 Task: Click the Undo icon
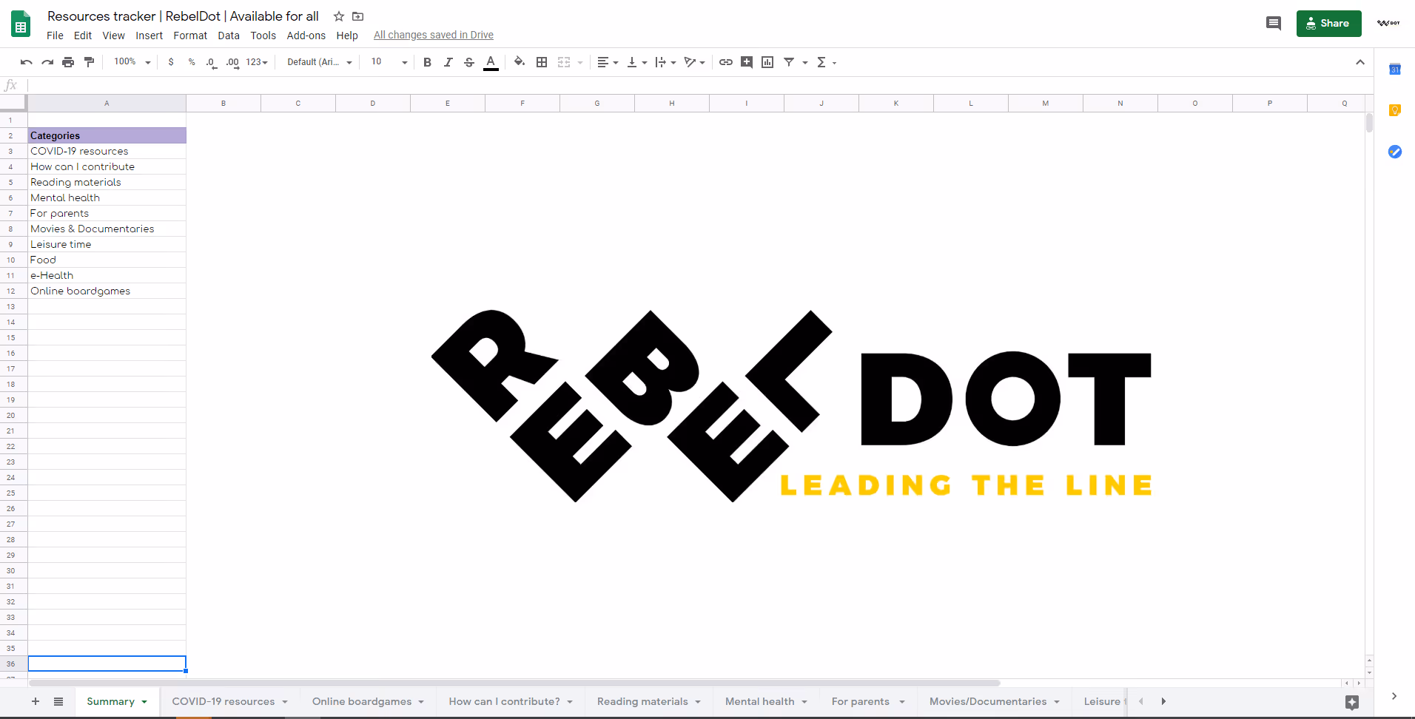27,62
